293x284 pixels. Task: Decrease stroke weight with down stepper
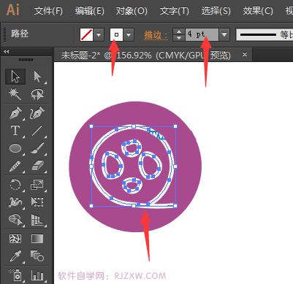[179, 38]
